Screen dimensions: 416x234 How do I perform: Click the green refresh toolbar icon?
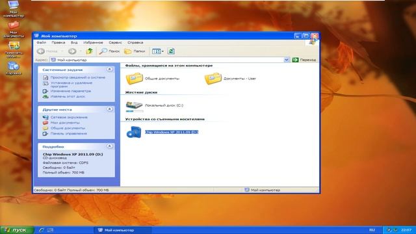click(171, 51)
